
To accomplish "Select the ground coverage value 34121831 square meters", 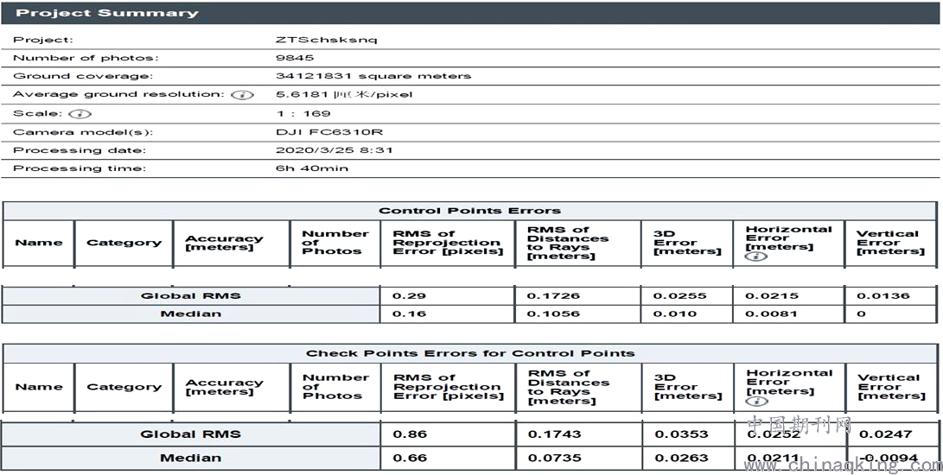I will click(373, 76).
